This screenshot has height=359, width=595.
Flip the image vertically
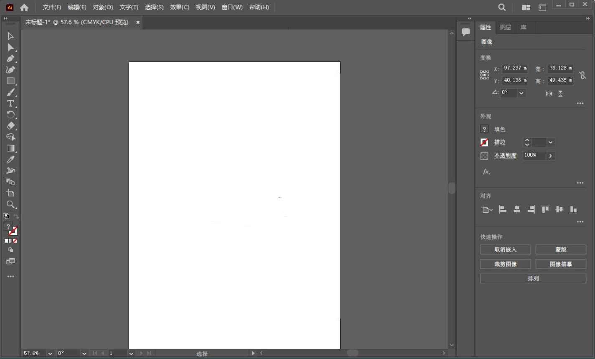560,94
